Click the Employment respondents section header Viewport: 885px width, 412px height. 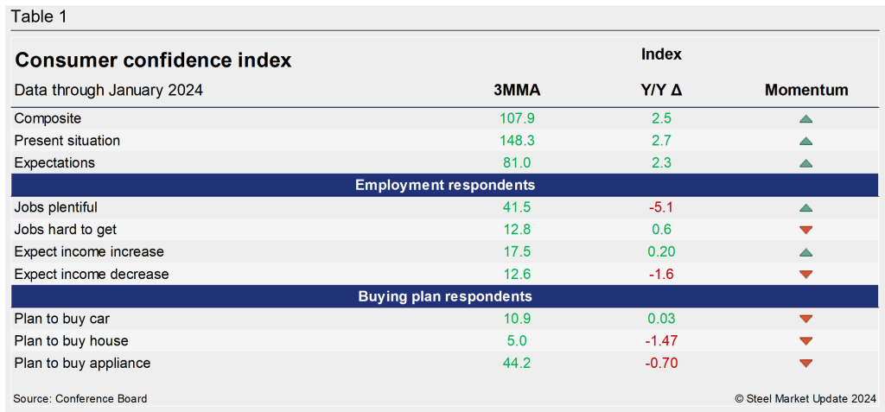[444, 185]
